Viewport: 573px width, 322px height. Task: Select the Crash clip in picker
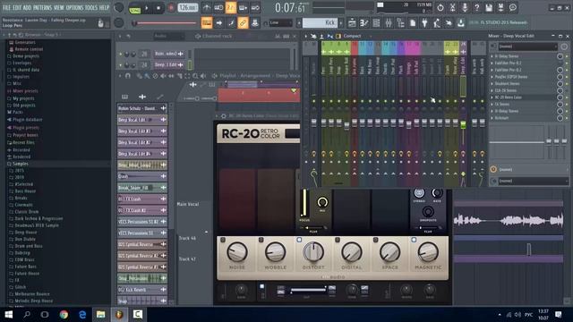pos(142,176)
